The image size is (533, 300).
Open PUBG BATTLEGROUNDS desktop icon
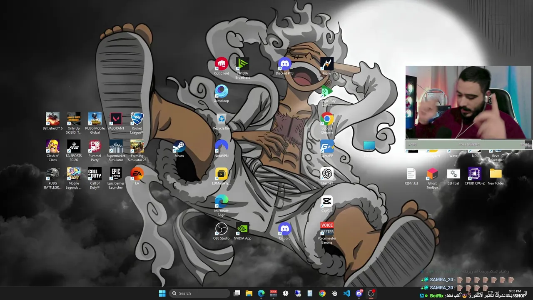(x=52, y=178)
